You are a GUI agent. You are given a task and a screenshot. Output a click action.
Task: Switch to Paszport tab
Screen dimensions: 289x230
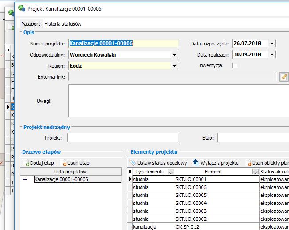pyautogui.click(x=31, y=24)
